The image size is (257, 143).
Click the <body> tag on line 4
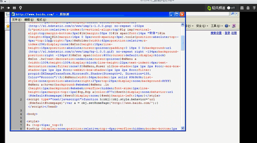click(32, 114)
